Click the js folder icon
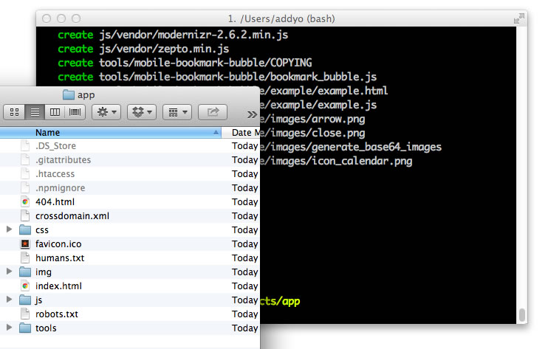The image size is (548, 349). (x=25, y=300)
